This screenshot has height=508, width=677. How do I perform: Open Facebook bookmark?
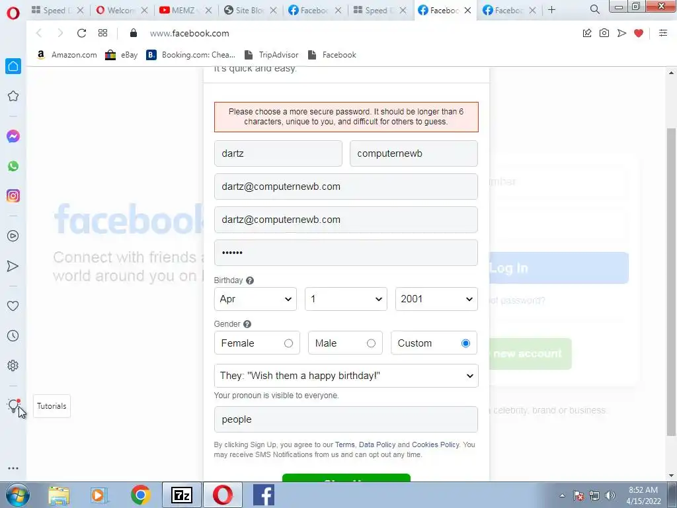[332, 55]
